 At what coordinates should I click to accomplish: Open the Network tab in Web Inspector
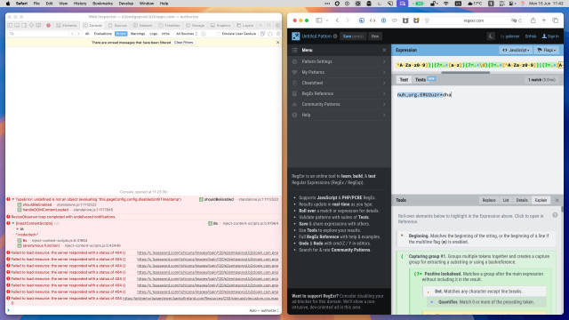[142, 26]
